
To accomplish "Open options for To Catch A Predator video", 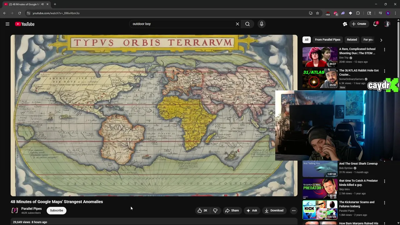I will pyautogui.click(x=385, y=181).
